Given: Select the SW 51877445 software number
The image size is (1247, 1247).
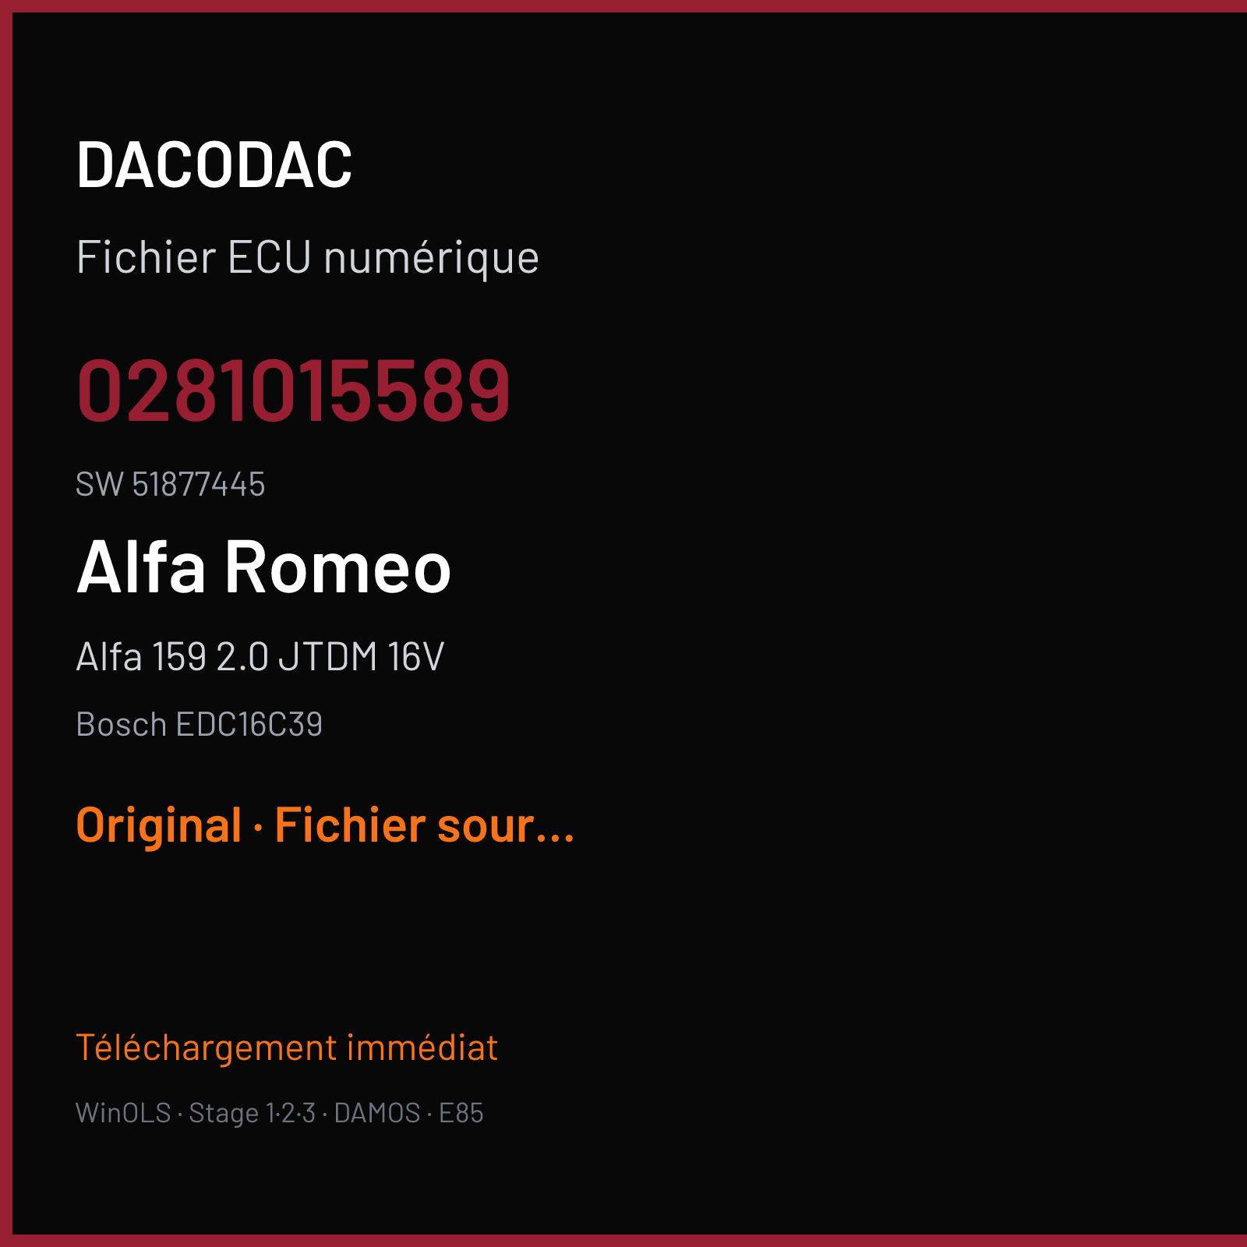Looking at the screenshot, I should (x=170, y=484).
